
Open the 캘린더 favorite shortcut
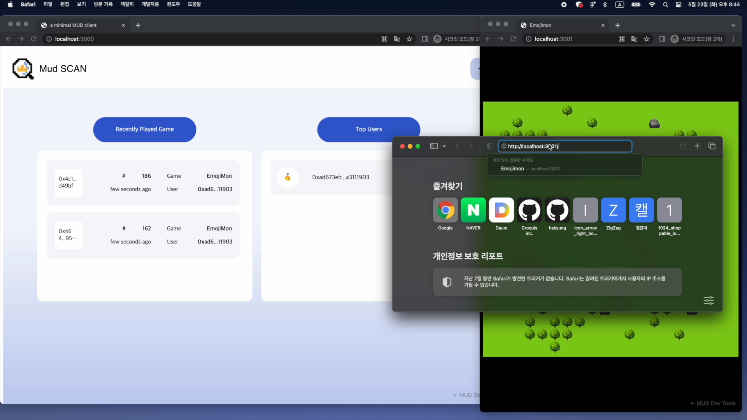click(642, 210)
